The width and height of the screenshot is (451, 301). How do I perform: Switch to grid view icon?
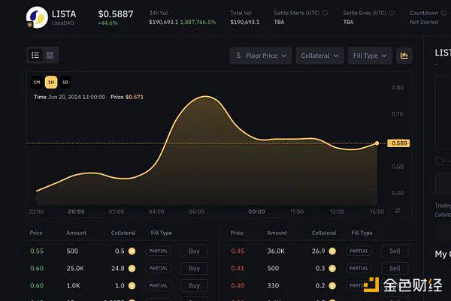(50, 55)
